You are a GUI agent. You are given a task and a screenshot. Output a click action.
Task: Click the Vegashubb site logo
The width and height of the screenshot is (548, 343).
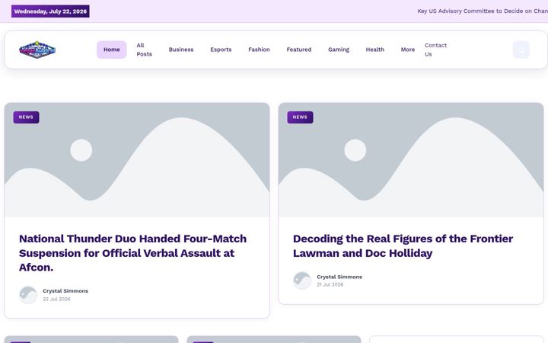tap(37, 50)
